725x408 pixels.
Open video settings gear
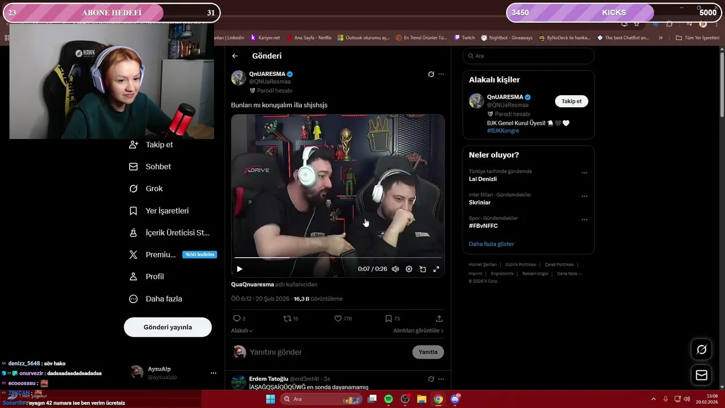409,269
